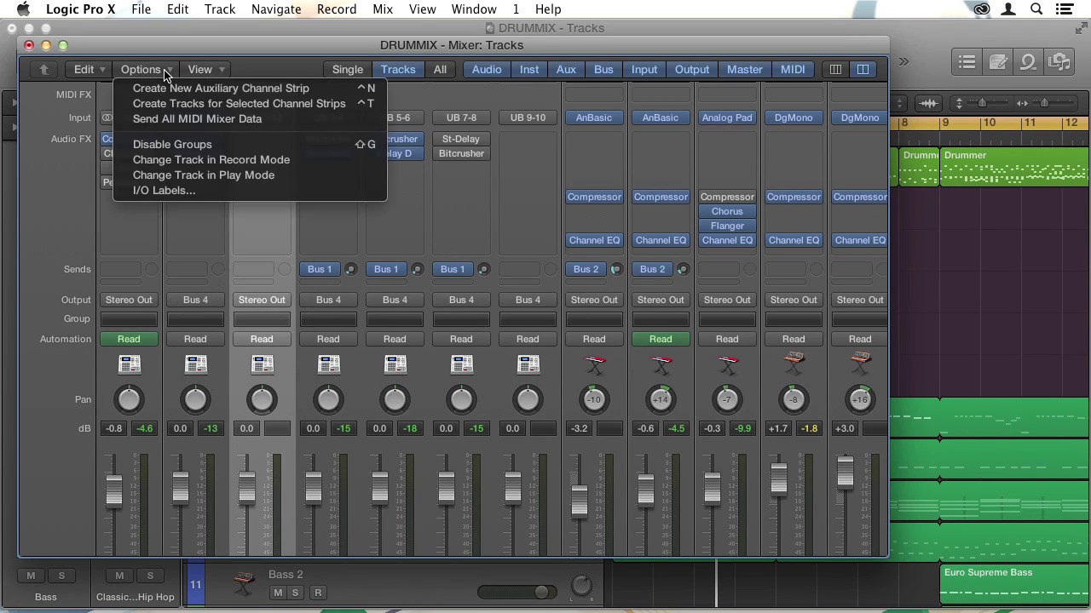Open Automation Read mode on first channel
Image resolution: width=1091 pixels, height=613 pixels.
point(129,339)
